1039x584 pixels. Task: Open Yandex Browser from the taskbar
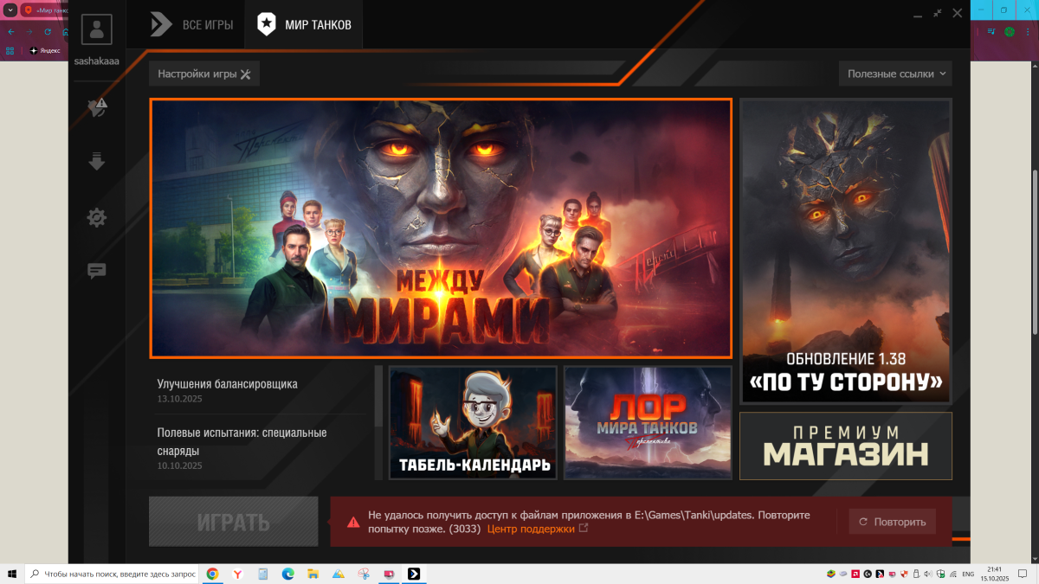point(237,574)
